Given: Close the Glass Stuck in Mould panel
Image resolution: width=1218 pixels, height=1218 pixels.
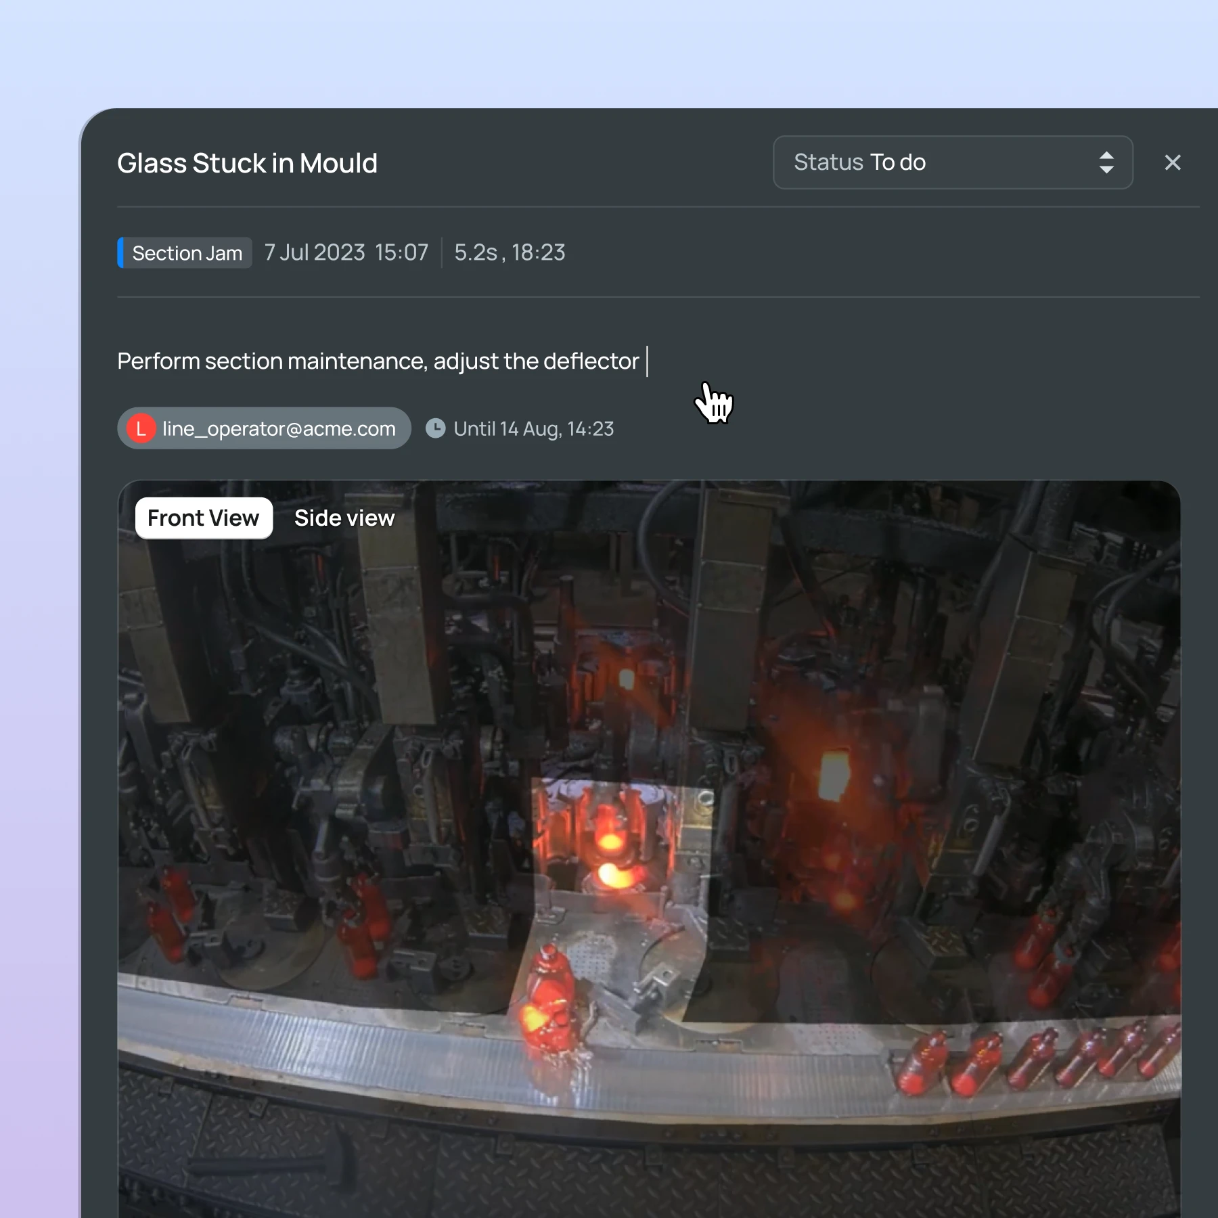Looking at the screenshot, I should 1172,162.
